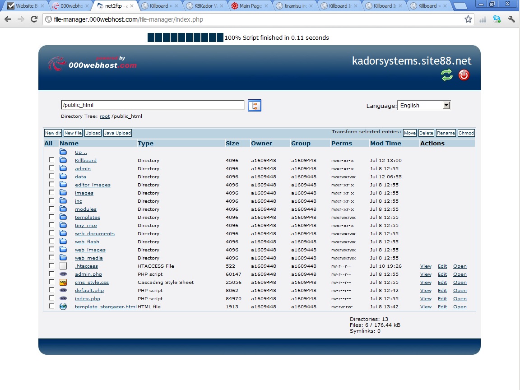Select the templates directory checkbox

tap(51, 217)
